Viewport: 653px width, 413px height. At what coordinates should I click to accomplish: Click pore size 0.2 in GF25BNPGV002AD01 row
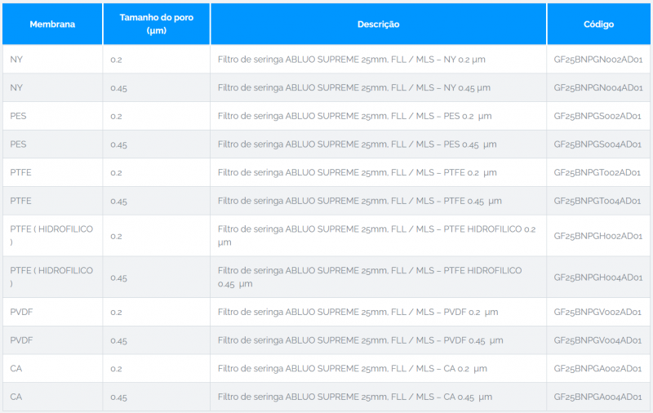(116, 313)
